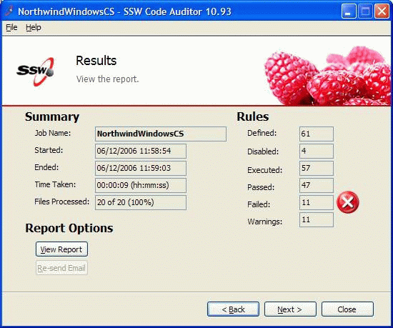393x328 pixels.
Task: Click the Failed rules count field
Action: 317,202
